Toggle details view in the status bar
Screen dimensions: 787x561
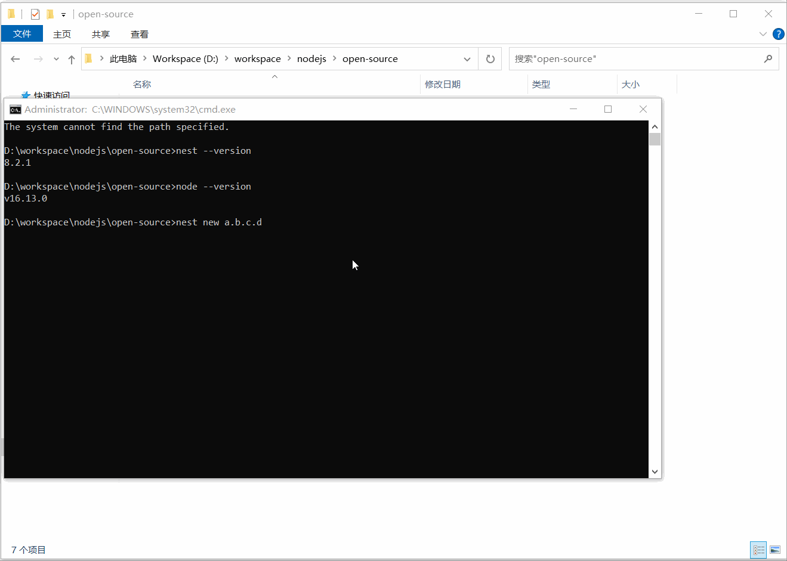point(758,550)
